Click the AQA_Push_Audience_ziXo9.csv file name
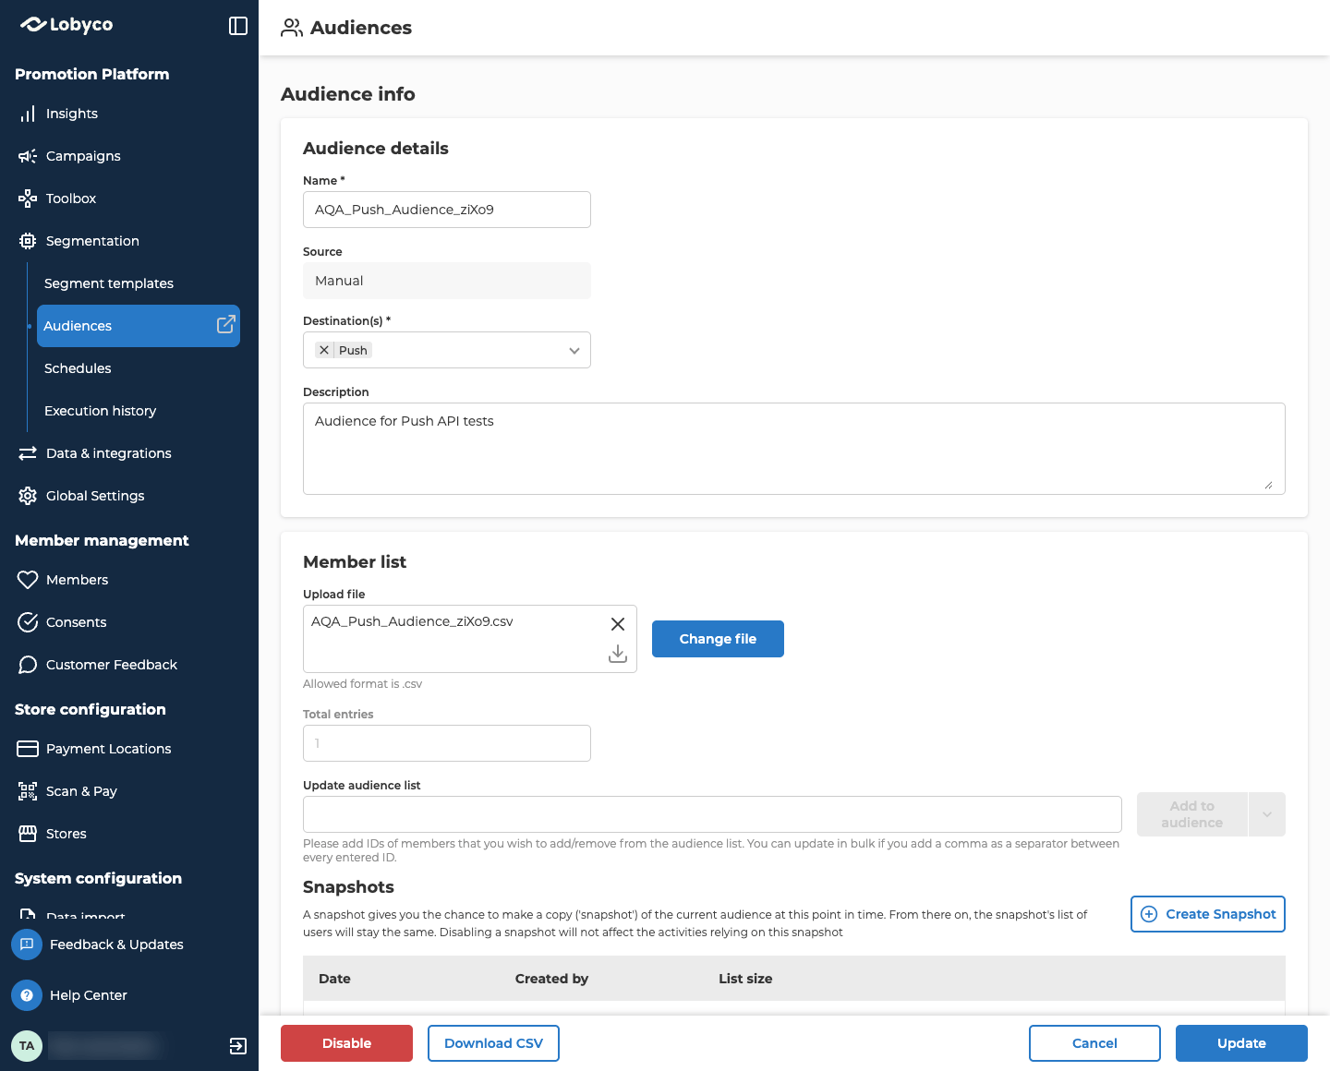This screenshot has height=1071, width=1330. 412,621
